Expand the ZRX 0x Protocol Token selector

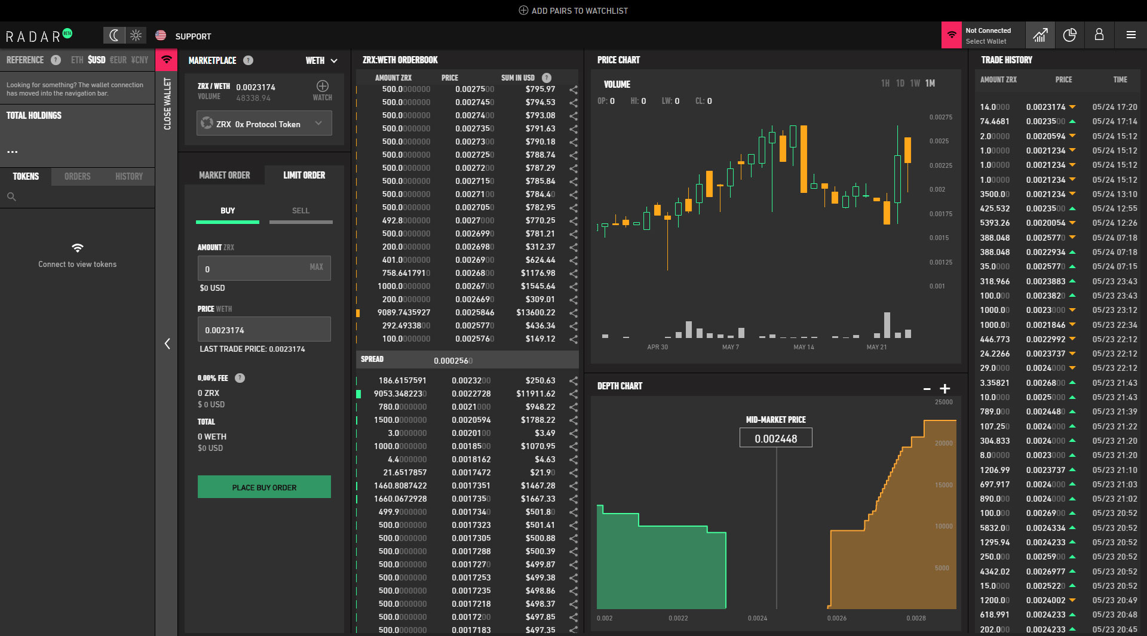[x=263, y=123]
